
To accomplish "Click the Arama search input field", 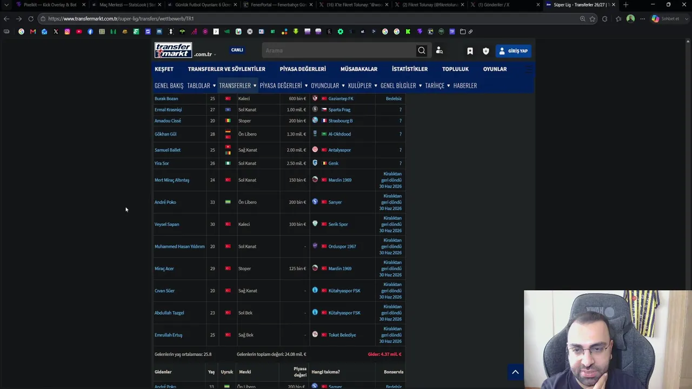I will (338, 50).
